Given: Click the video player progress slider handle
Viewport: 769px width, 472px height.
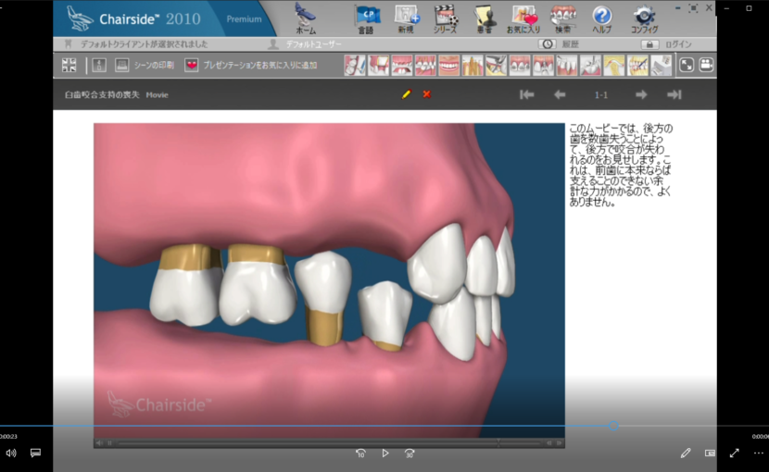Looking at the screenshot, I should point(613,426).
